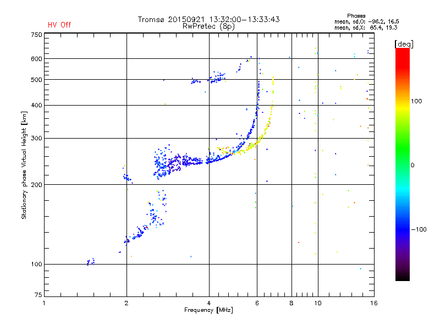Screen dimensions: 440x330
Task: Click the x-axis label '2'
Action: tap(127, 303)
